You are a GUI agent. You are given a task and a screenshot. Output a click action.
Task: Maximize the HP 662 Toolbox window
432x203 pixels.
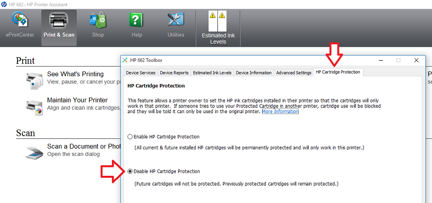pyautogui.click(x=398, y=60)
